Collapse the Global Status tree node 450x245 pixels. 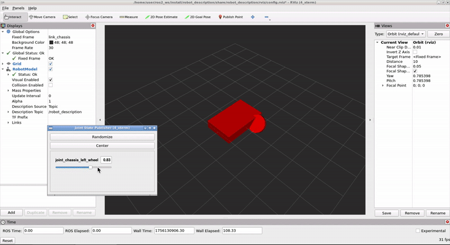pos(3,53)
